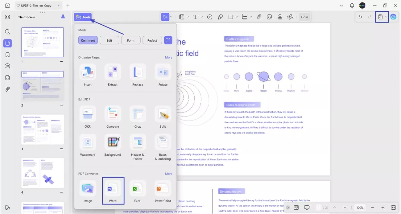Open the Bookmarks panel
The image size is (401, 214).
coord(7,54)
